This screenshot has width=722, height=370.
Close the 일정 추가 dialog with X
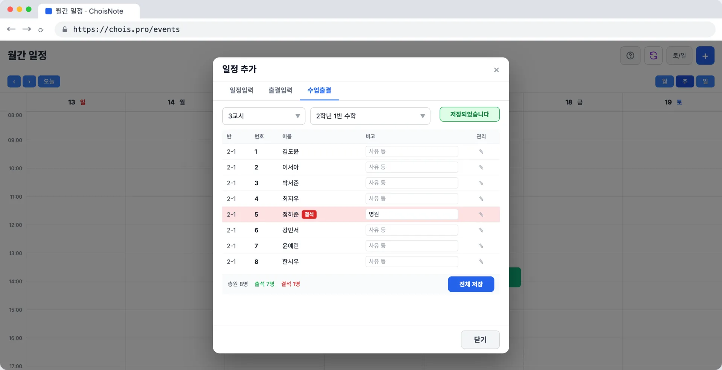click(x=496, y=70)
